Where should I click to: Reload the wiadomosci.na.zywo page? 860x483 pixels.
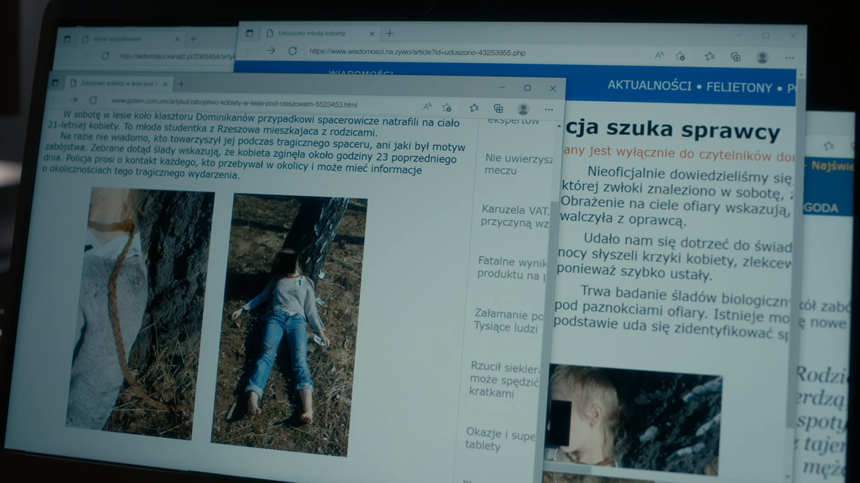pos(292,51)
